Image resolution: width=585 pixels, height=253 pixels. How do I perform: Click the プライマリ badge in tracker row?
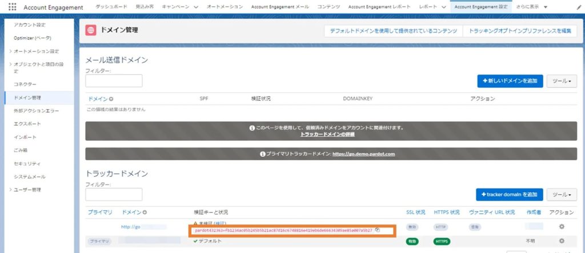pyautogui.click(x=99, y=241)
